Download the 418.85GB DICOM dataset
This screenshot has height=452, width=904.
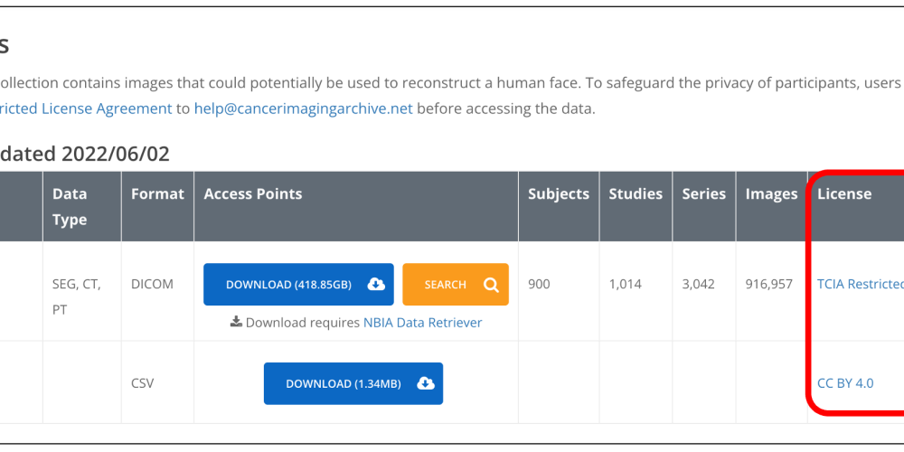click(298, 284)
